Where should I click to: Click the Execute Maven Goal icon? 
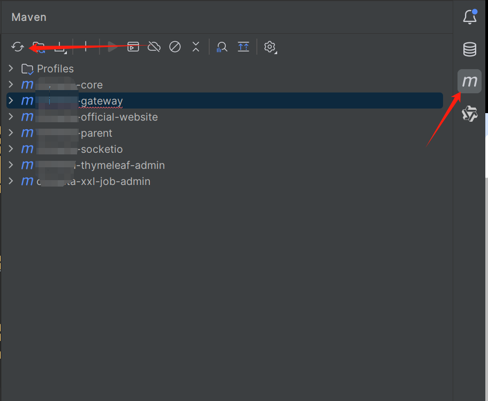tap(133, 47)
